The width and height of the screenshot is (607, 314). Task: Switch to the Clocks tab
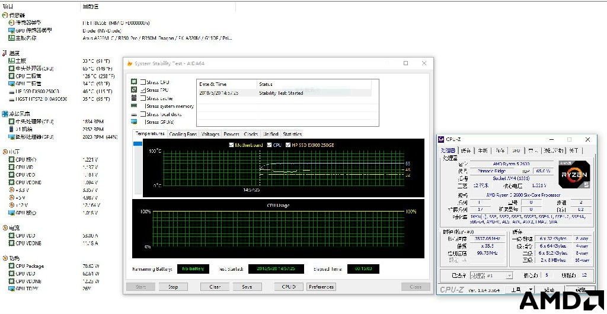pyautogui.click(x=251, y=134)
